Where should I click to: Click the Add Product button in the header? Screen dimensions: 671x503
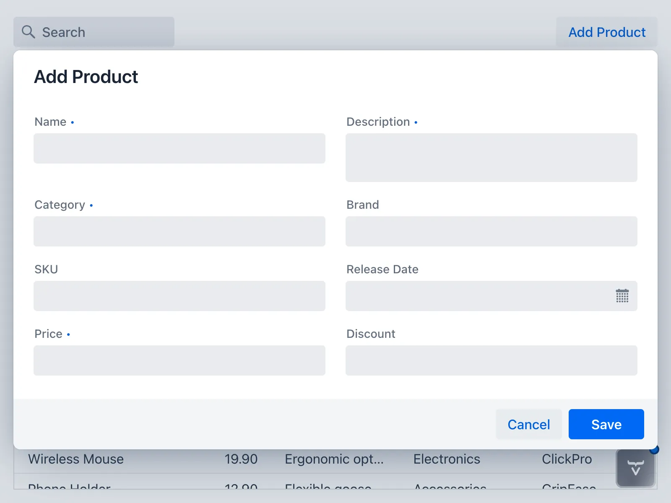(x=607, y=32)
